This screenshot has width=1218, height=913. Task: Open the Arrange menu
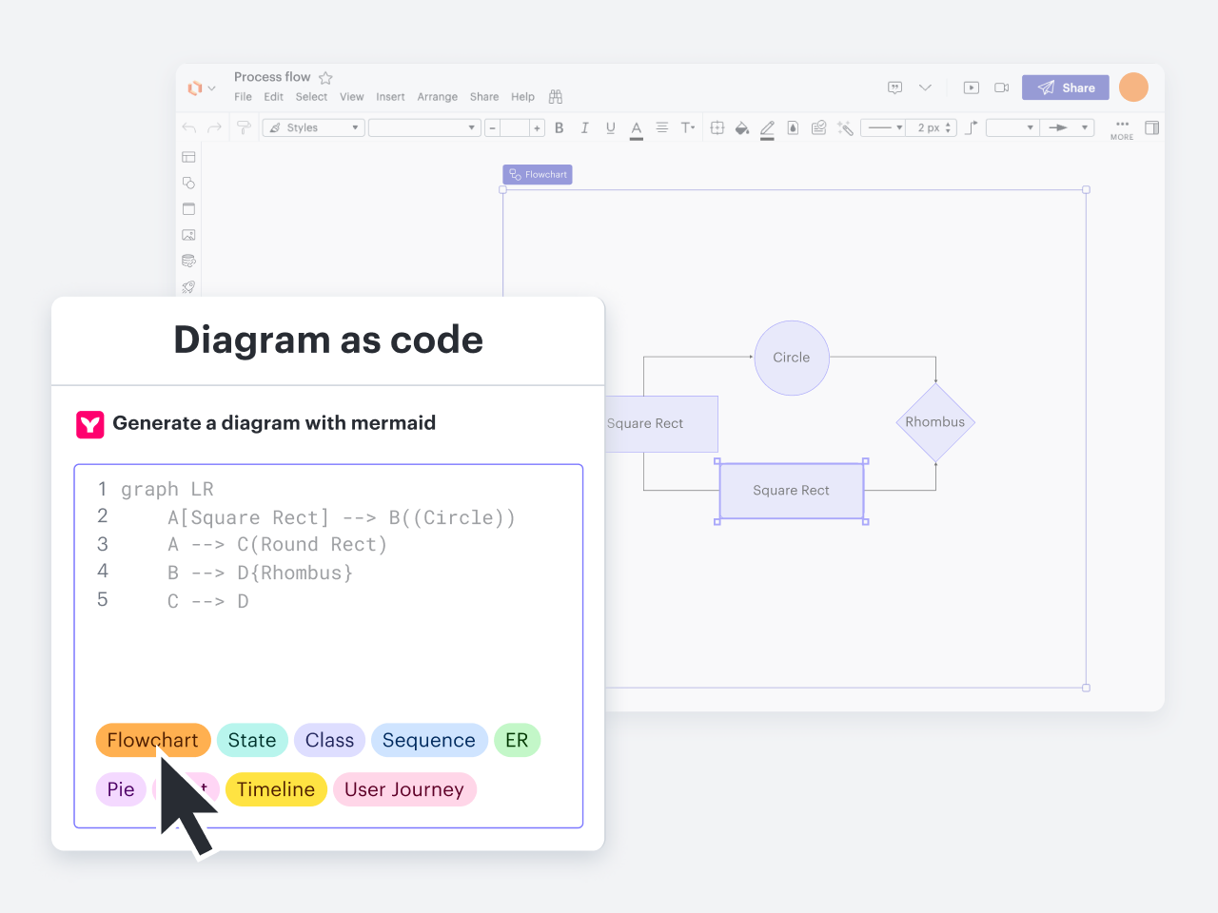pos(438,97)
